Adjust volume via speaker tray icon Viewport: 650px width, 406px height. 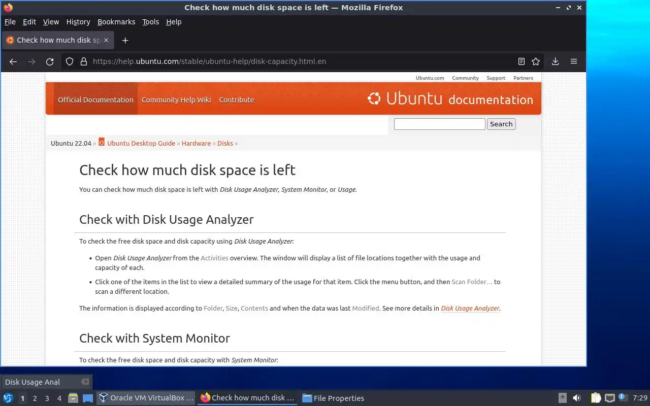(577, 398)
